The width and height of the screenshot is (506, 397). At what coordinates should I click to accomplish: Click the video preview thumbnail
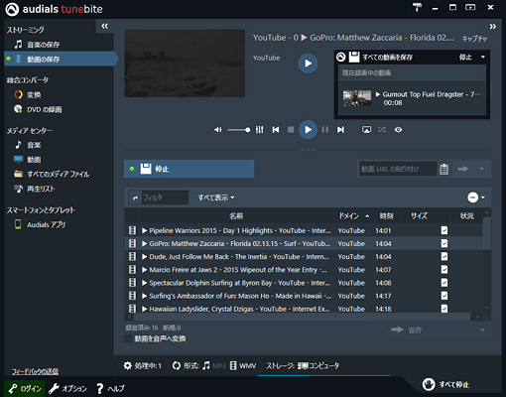pyautogui.click(x=185, y=64)
